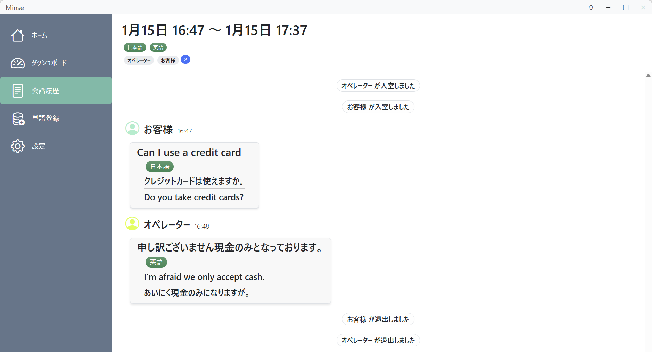Click the 英語 tag in operator message
Image resolution: width=652 pixels, height=352 pixels.
[156, 262]
